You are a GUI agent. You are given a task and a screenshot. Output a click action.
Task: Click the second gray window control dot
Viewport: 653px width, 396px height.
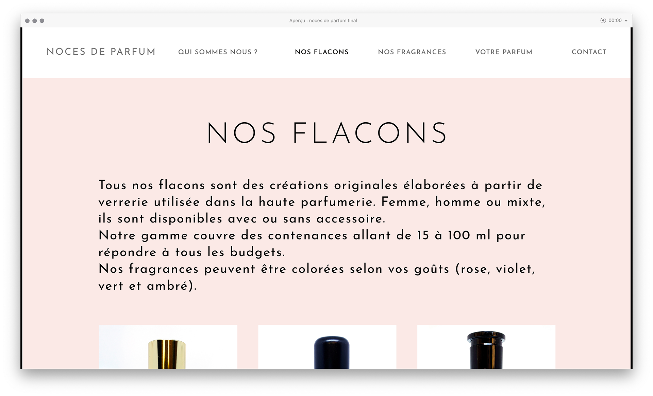pos(35,21)
